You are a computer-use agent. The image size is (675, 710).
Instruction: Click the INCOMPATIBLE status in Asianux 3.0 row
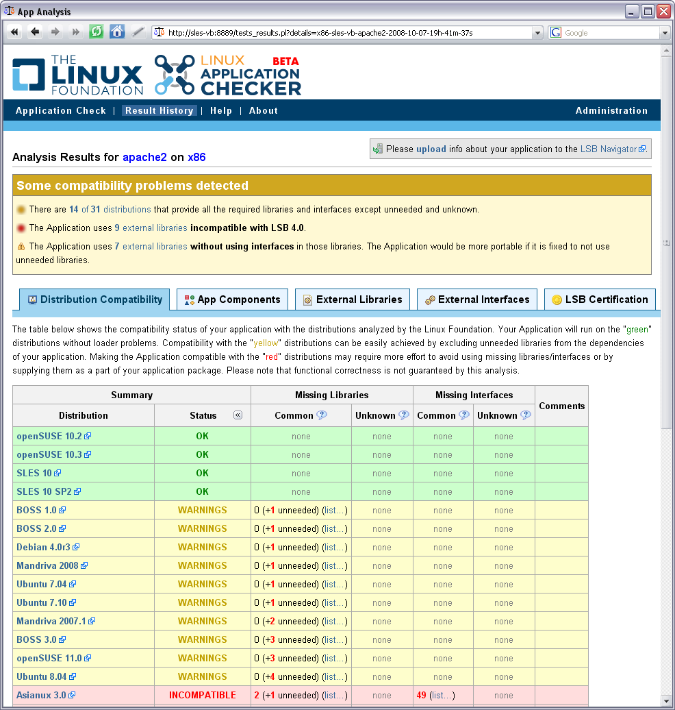pos(203,695)
